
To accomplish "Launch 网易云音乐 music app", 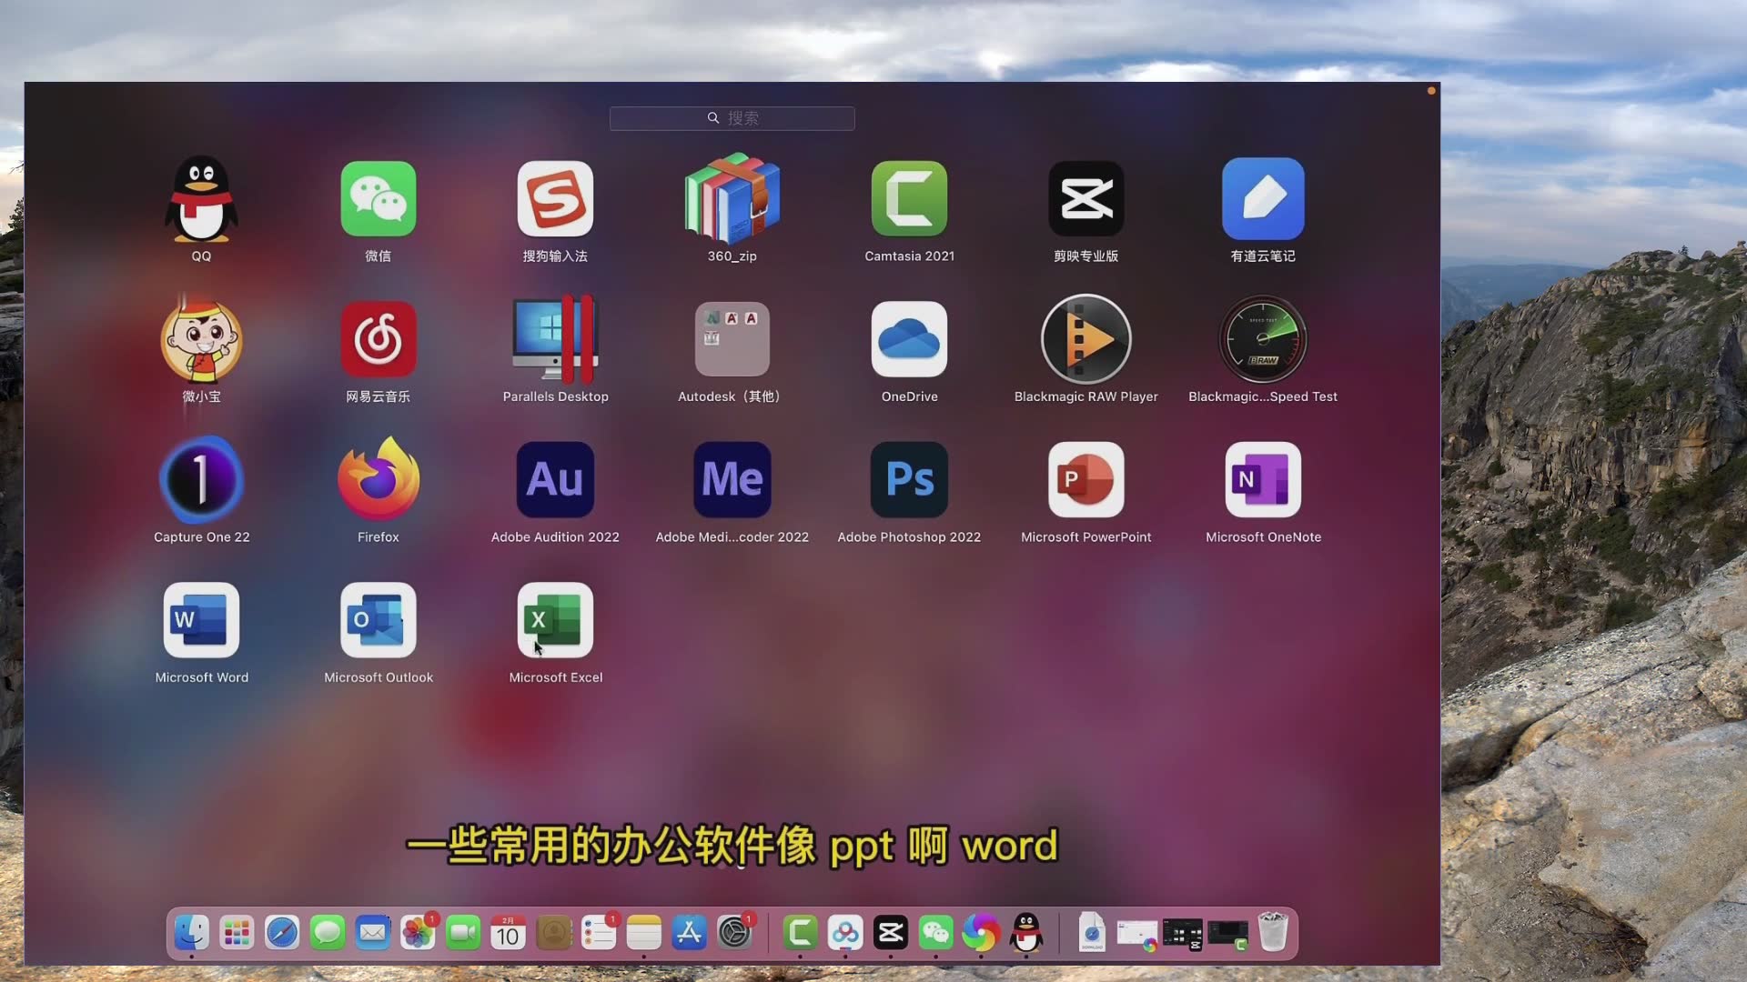I will coord(379,338).
